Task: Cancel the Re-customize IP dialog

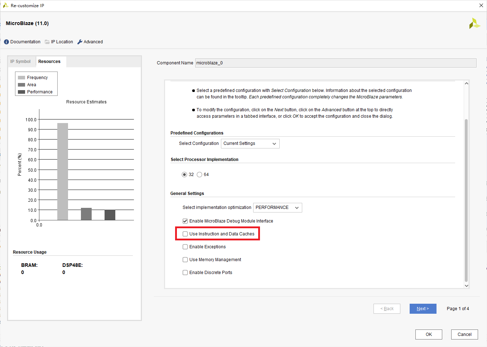Action: [x=464, y=334]
